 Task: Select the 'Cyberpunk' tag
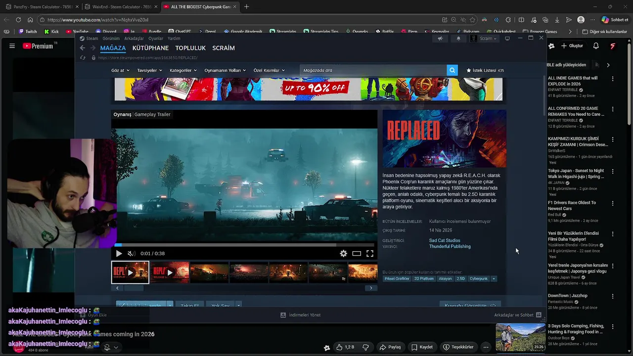coord(478,278)
